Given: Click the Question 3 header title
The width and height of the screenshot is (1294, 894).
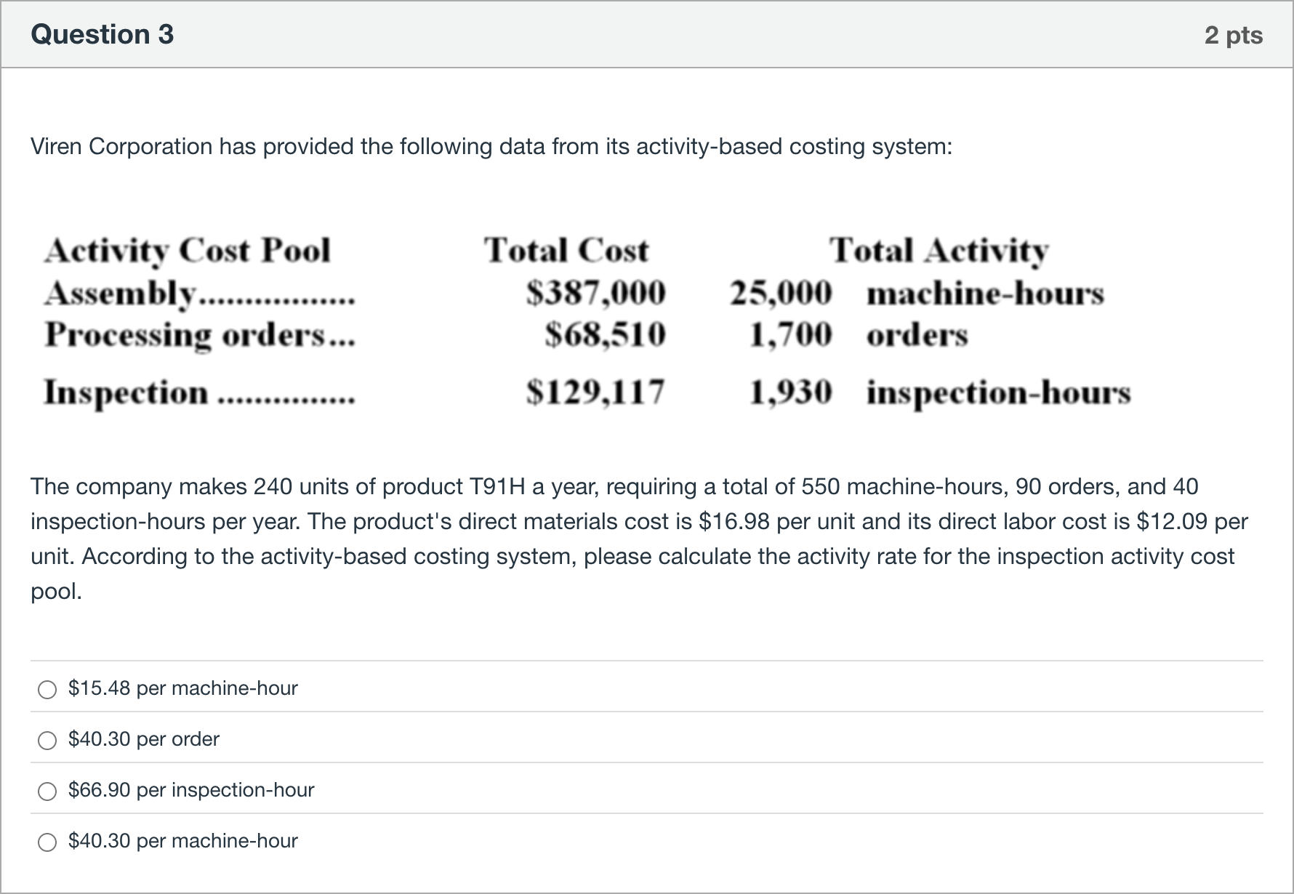Looking at the screenshot, I should 103,35.
